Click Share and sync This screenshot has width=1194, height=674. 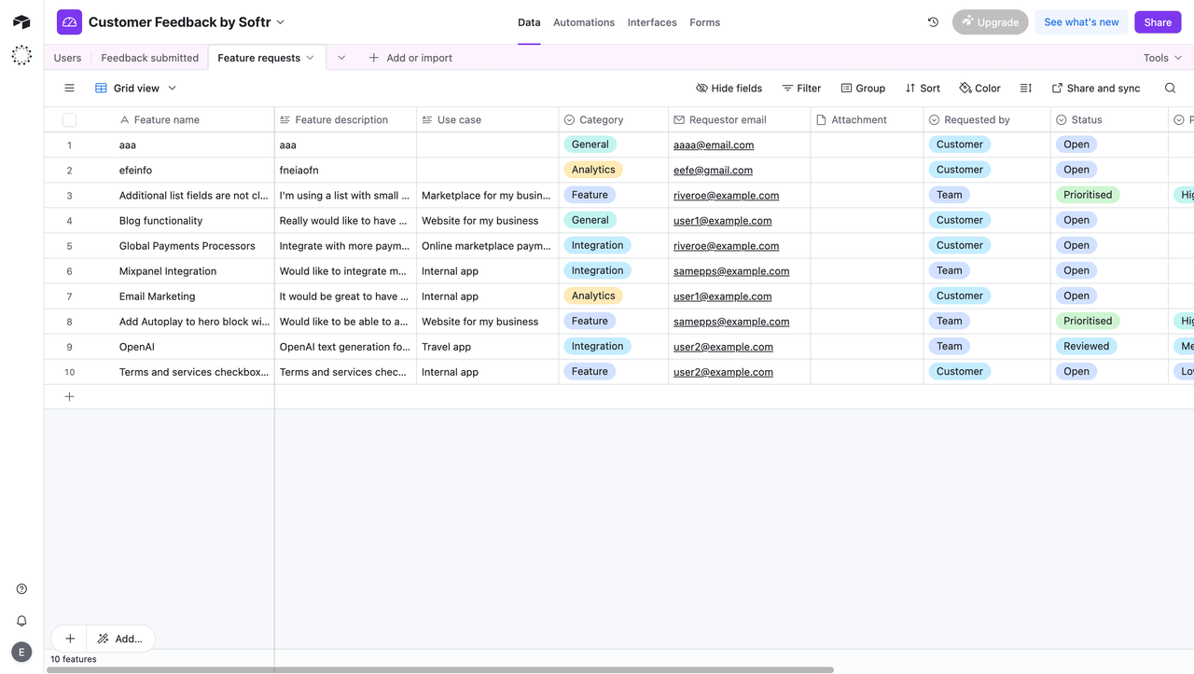[1096, 89]
